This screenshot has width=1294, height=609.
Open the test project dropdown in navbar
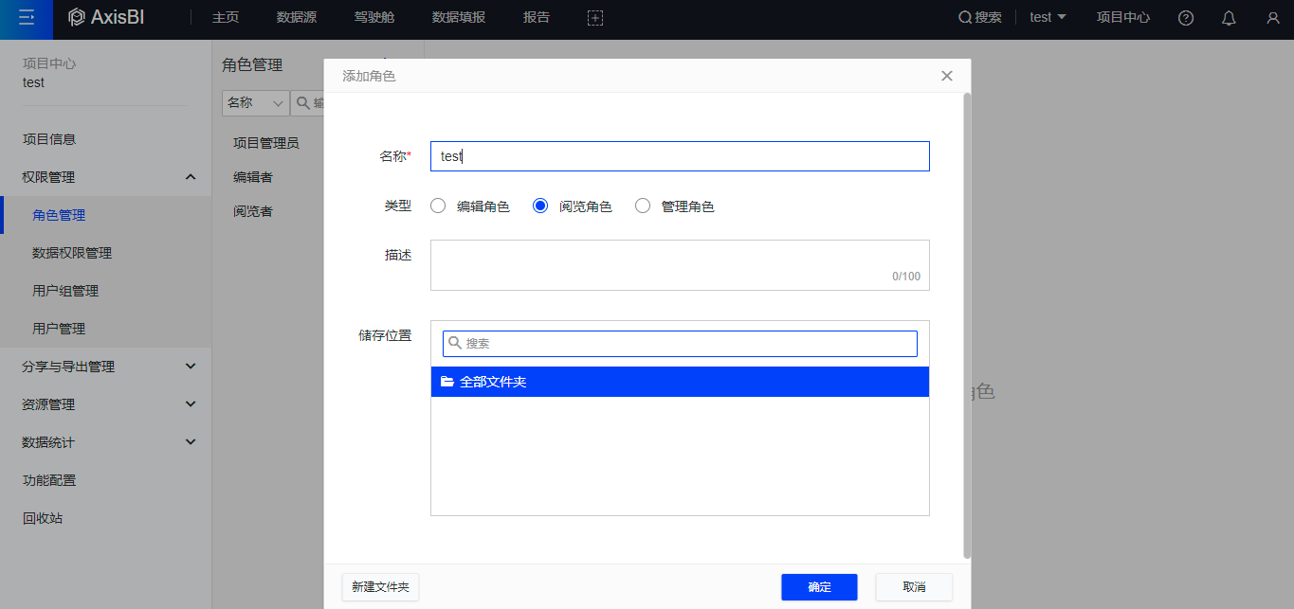[1048, 18]
